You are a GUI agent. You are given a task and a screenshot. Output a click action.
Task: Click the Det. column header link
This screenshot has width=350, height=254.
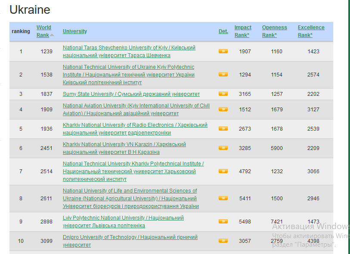pos(223,31)
